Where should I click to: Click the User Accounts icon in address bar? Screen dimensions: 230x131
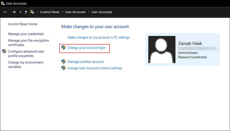33,12
